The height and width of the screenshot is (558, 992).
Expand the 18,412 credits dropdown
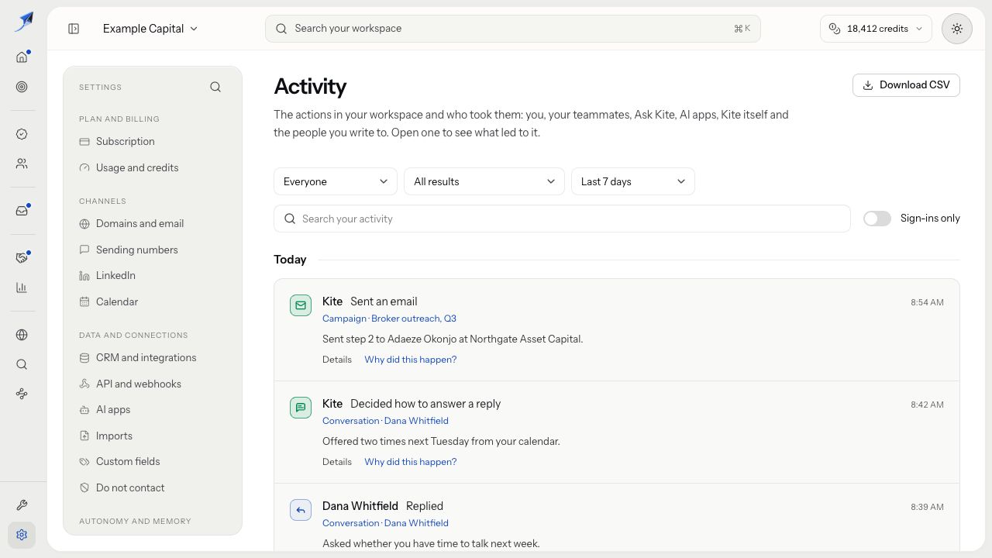[876, 29]
